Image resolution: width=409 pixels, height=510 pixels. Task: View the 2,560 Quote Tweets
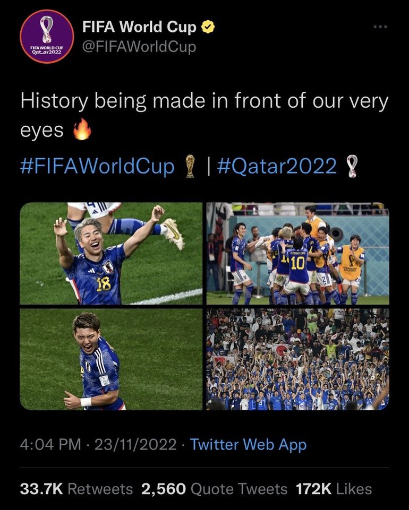coord(214,489)
